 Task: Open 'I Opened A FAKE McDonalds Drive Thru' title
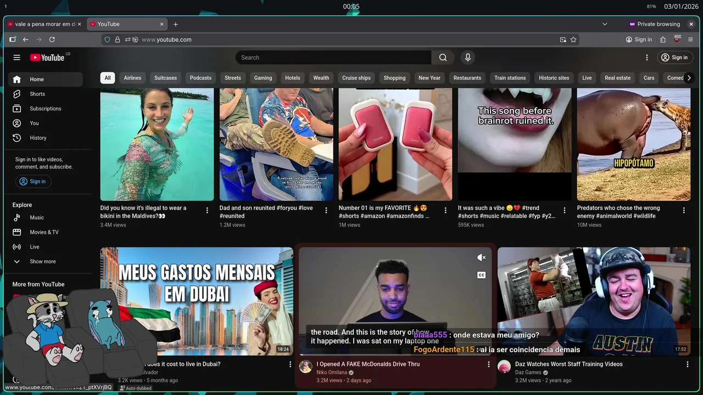[x=368, y=364]
